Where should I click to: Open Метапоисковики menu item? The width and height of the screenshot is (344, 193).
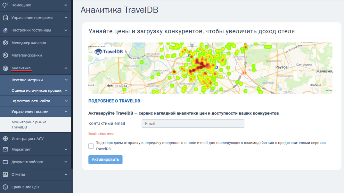click(x=36, y=55)
